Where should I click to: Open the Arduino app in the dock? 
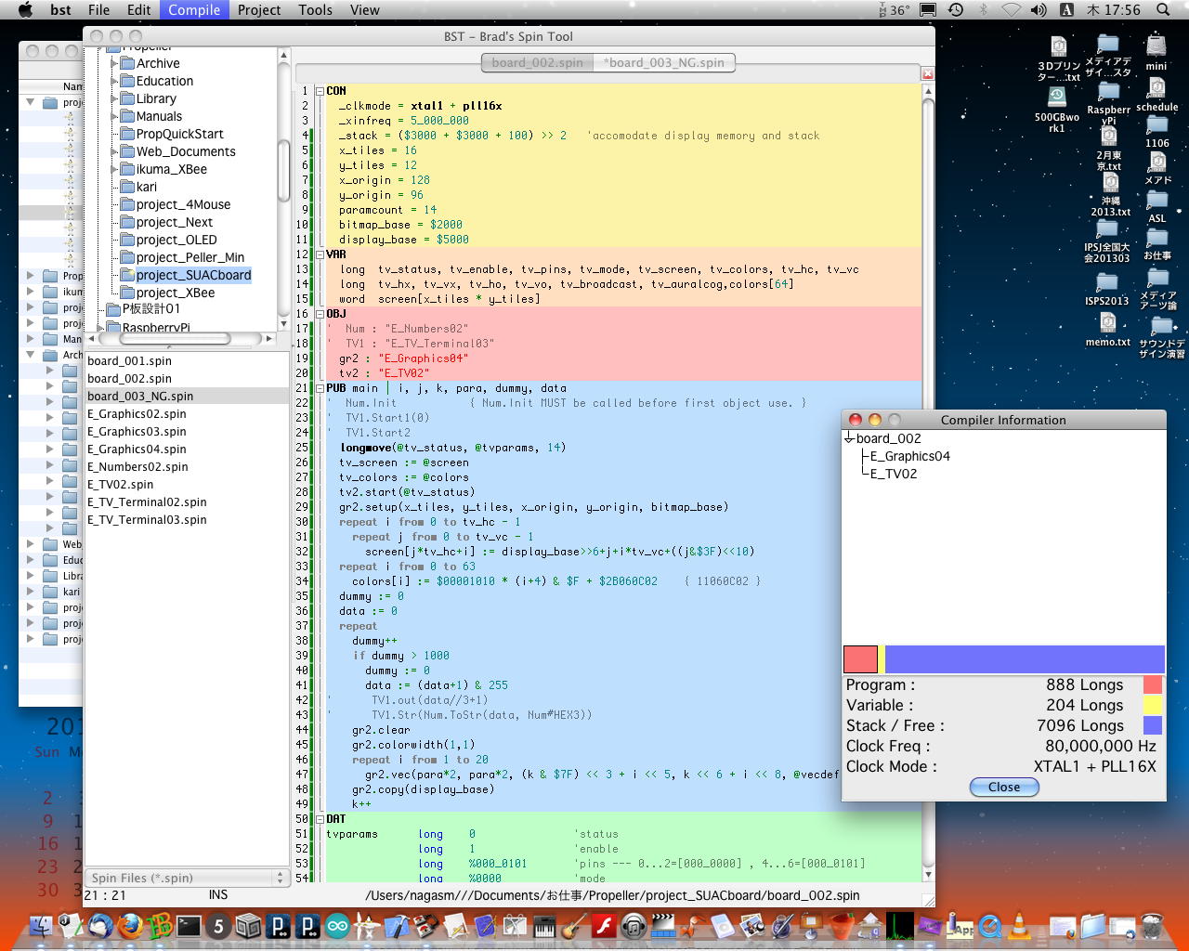[x=337, y=926]
